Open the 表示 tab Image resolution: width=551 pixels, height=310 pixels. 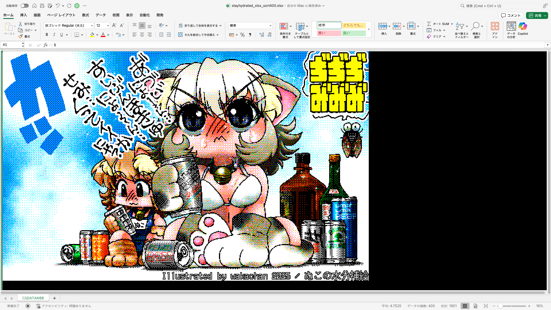tap(129, 15)
